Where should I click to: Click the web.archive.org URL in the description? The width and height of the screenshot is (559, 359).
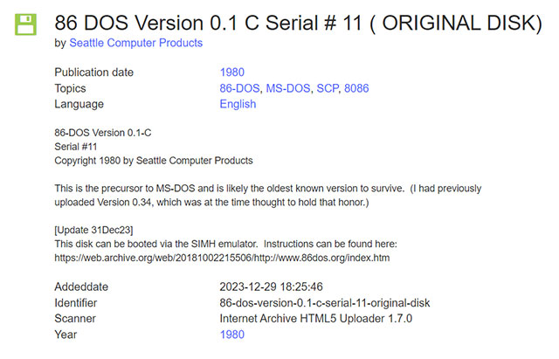(x=222, y=259)
